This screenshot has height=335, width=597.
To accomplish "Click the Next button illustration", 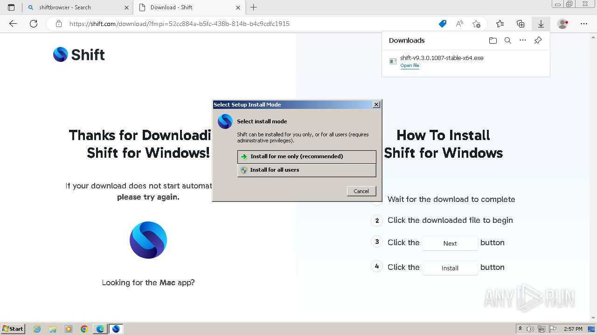I will pos(450,243).
